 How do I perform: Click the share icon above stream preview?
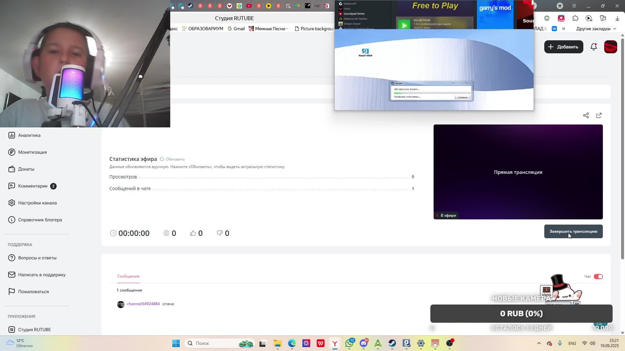(x=586, y=115)
